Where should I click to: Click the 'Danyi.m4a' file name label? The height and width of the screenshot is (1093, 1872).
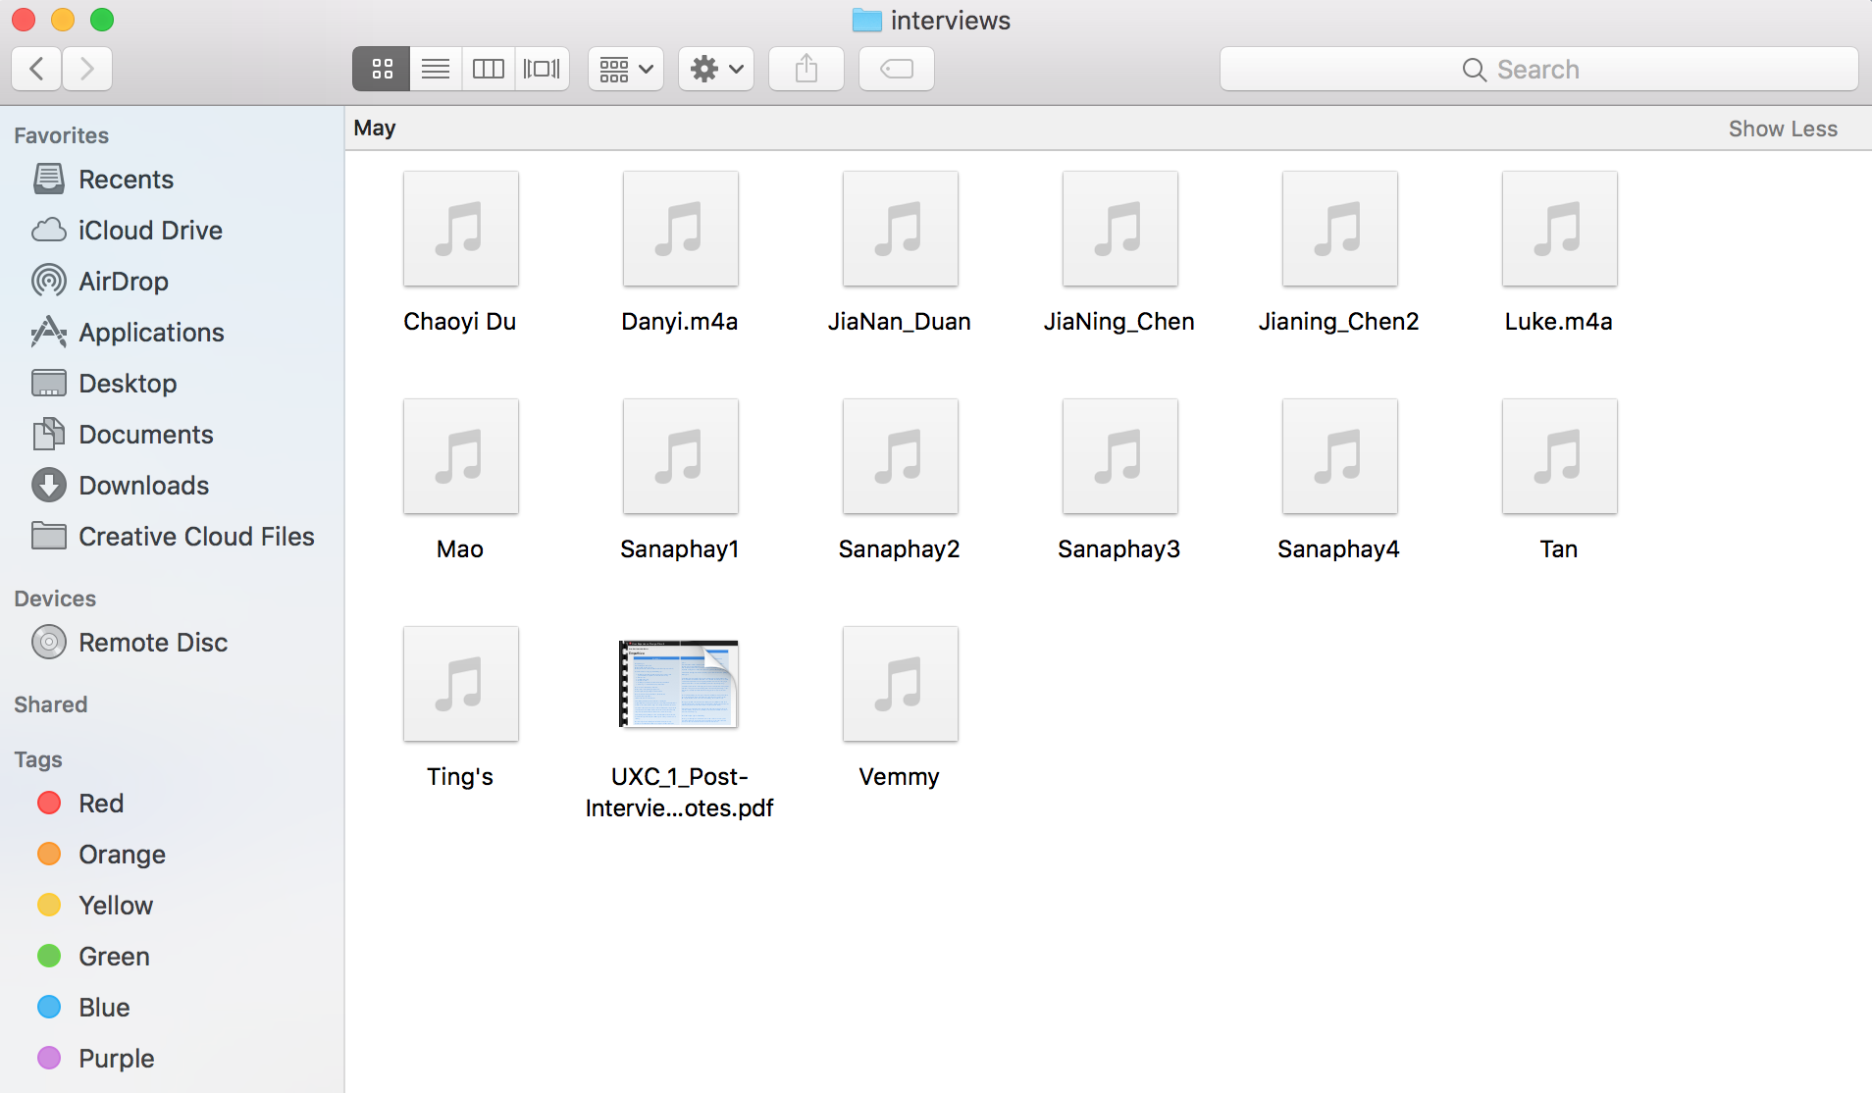click(679, 322)
